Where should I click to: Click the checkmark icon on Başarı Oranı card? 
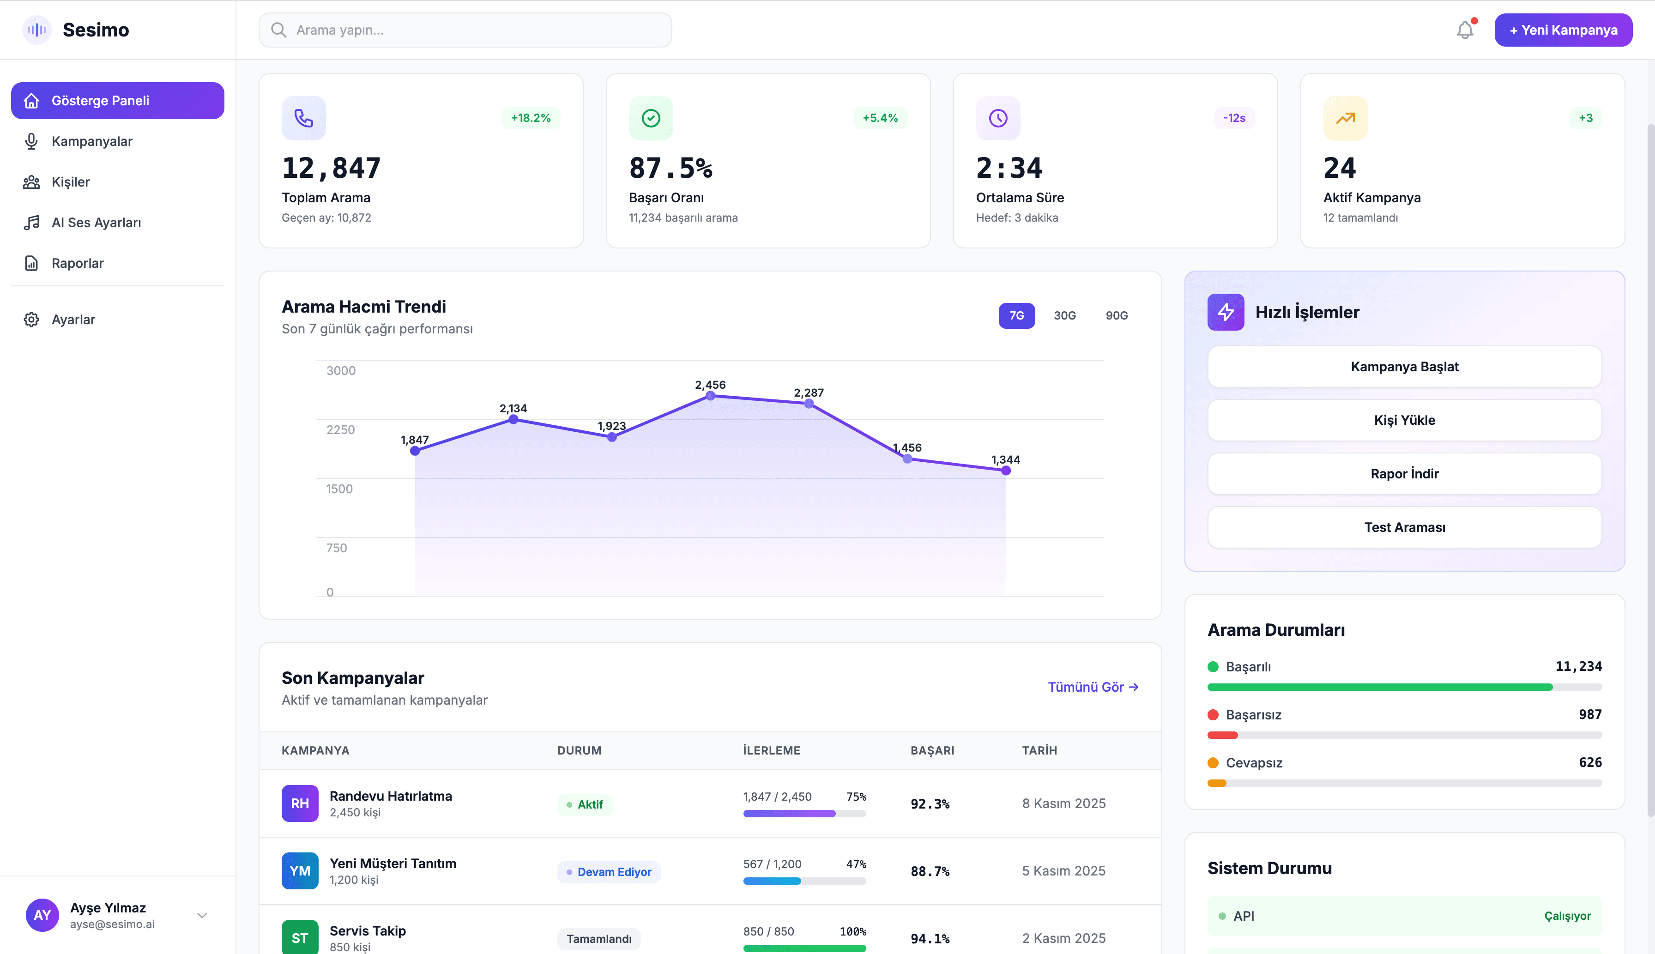pyautogui.click(x=651, y=118)
